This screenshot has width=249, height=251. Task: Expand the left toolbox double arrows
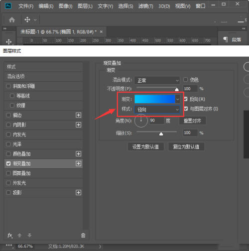coord(5,28)
